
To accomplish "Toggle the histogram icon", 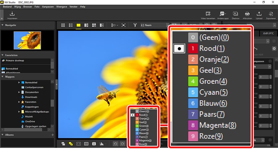I will pos(102,144).
